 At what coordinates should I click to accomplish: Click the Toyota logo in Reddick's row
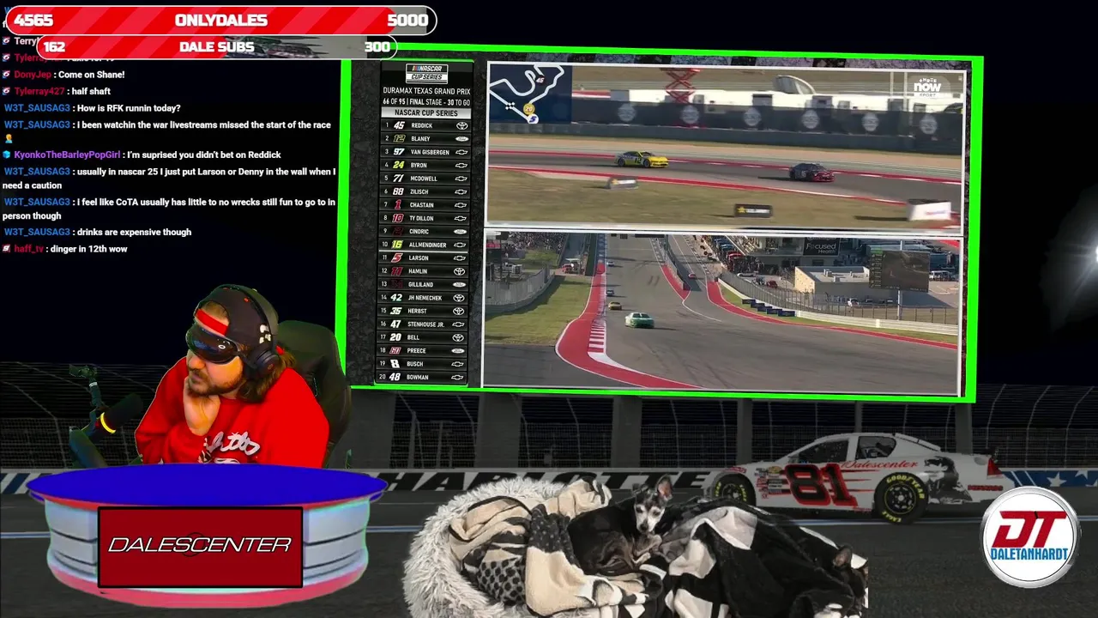pos(461,125)
